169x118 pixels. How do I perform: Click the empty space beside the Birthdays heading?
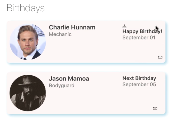click(102, 8)
